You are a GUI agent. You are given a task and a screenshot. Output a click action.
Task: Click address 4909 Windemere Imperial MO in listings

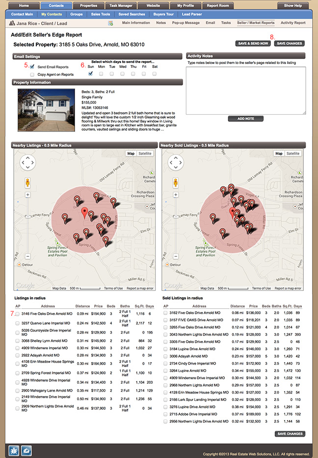pyautogui.click(x=45, y=348)
